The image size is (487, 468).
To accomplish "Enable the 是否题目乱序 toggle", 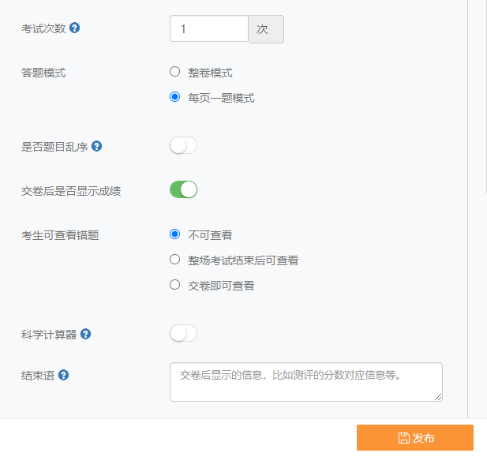I will coord(183,145).
